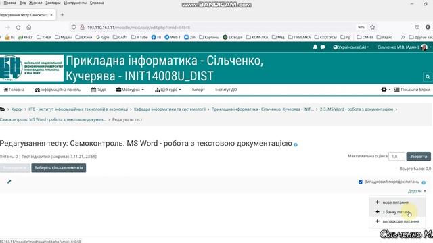
Task: Open the Справка browser menu
Action: coord(97,3)
